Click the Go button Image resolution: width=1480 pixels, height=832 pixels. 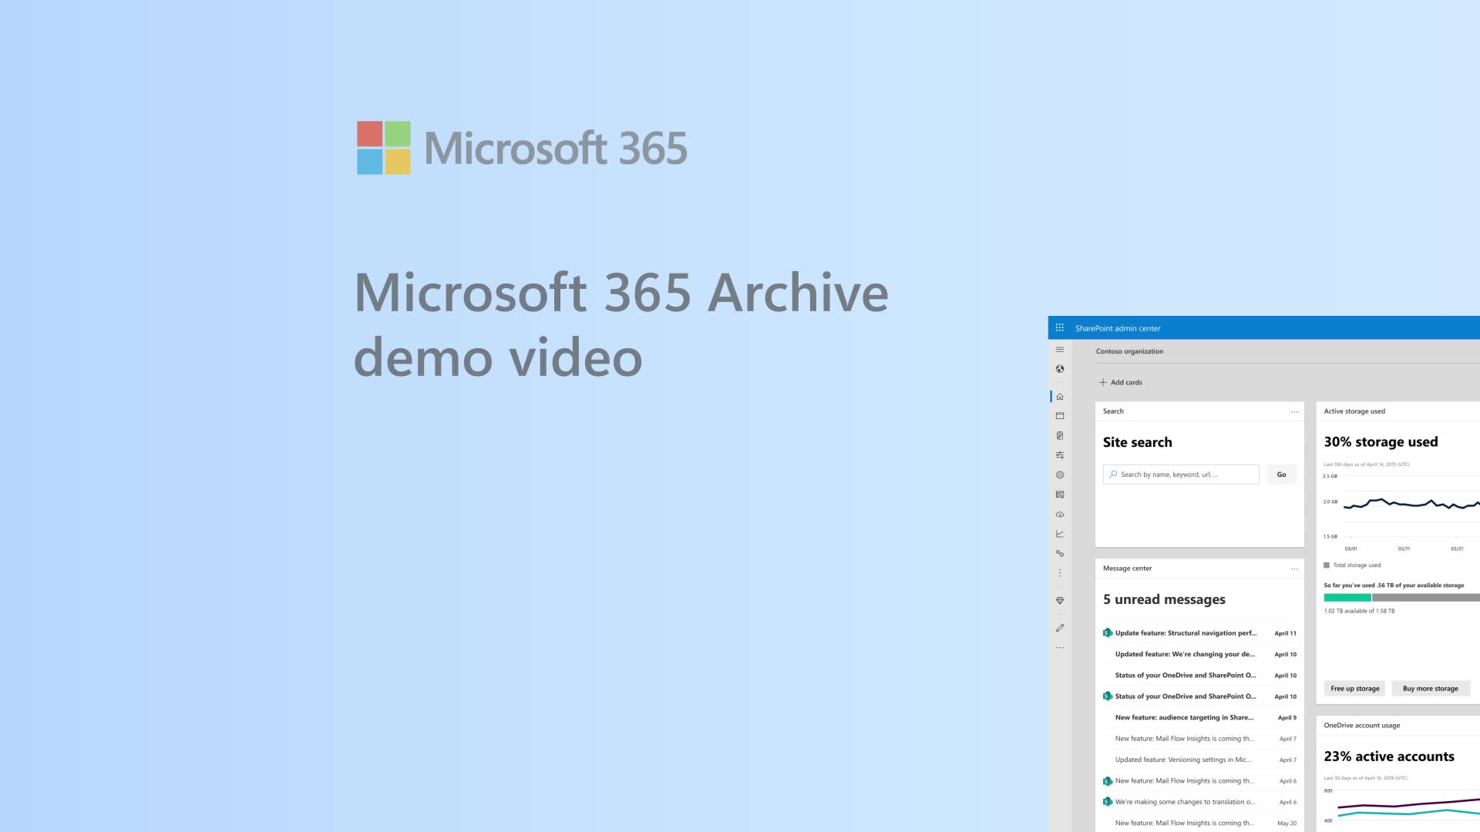point(1281,475)
